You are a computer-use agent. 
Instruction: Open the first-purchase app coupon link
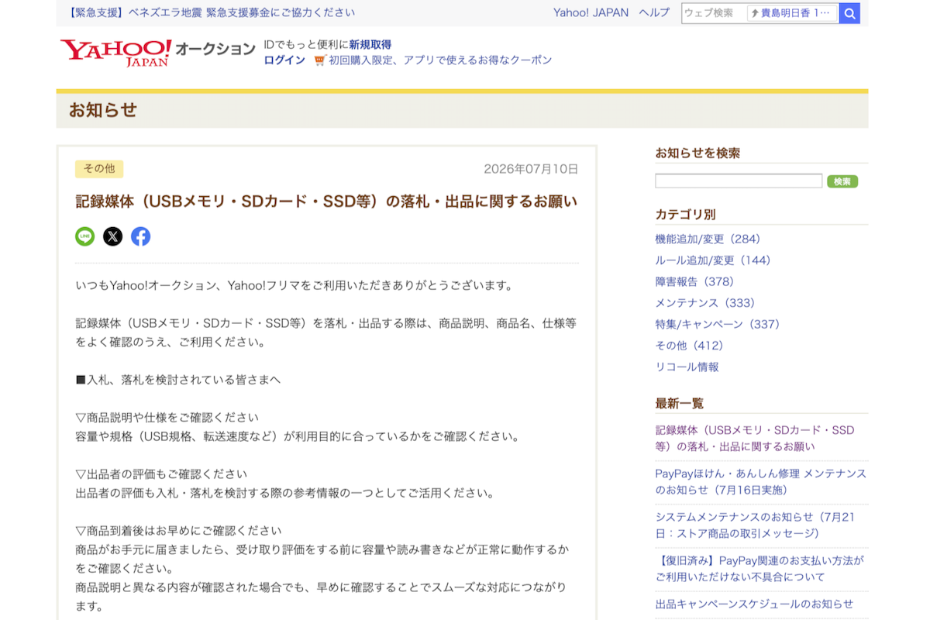[x=440, y=60]
